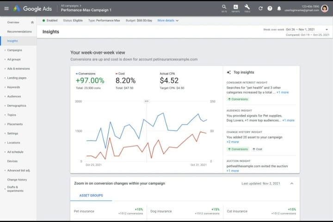Image resolution: width=333 pixels, height=222 pixels.
Task: Expand More details dropdown
Action: (x=168, y=20)
